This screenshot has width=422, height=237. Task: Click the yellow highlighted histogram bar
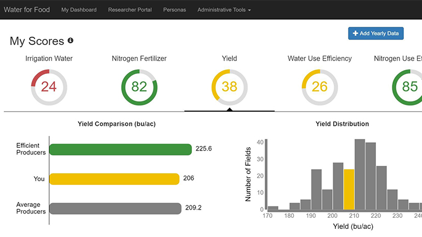pyautogui.click(x=349, y=189)
